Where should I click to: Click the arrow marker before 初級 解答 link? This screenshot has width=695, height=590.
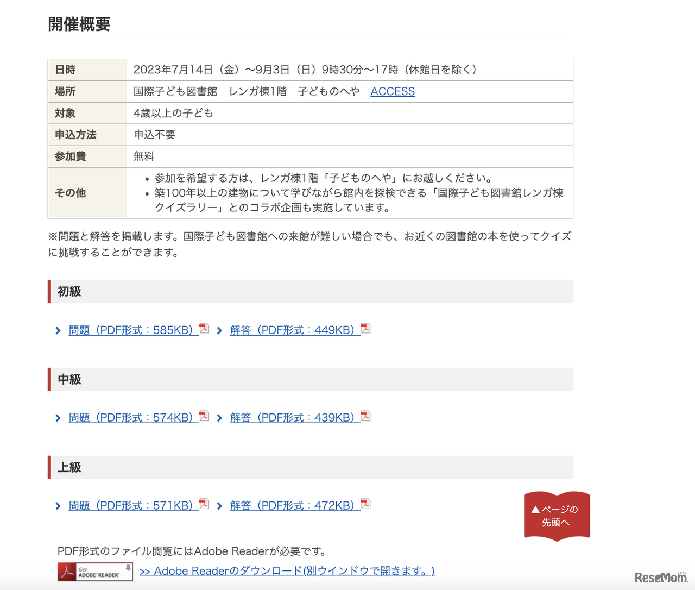219,330
